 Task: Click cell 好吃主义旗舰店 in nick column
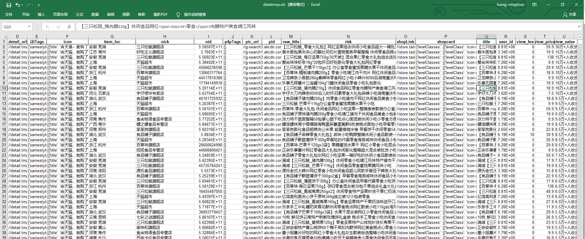[165, 52]
